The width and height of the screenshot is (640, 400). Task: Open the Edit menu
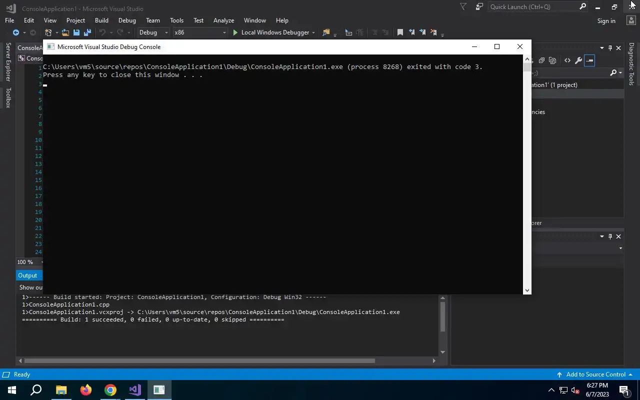click(29, 20)
